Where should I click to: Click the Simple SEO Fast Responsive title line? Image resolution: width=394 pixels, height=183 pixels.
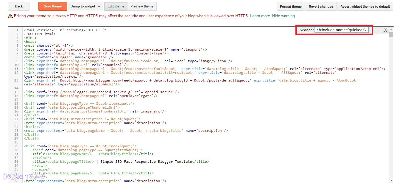pyautogui.click(x=121, y=162)
